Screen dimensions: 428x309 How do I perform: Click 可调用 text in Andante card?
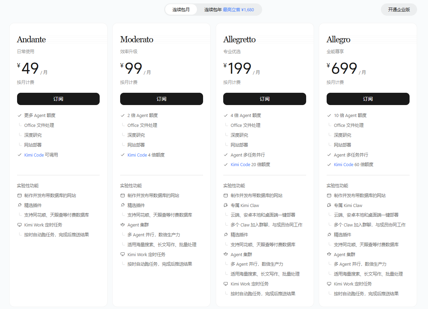click(x=52, y=155)
